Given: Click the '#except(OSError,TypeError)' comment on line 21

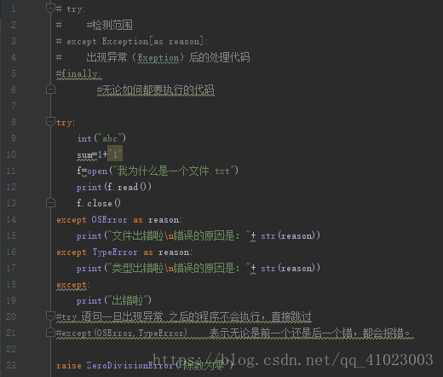Looking at the screenshot, I should (122, 333).
